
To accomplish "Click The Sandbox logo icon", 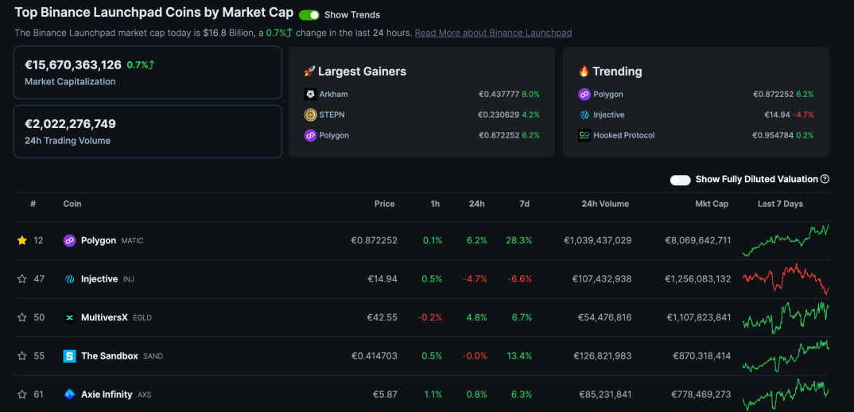I will tap(69, 356).
